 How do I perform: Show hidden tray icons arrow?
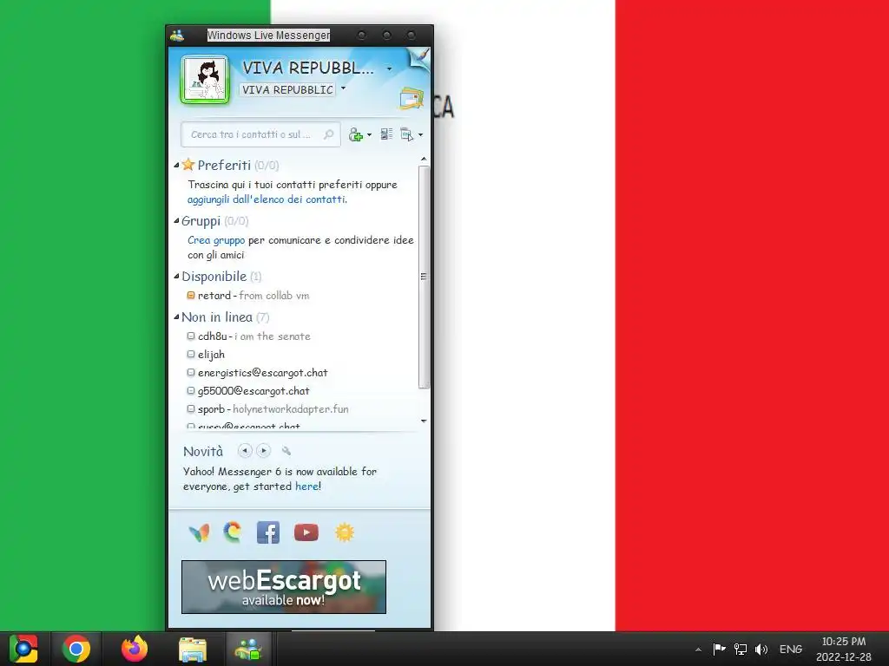pyautogui.click(x=699, y=650)
